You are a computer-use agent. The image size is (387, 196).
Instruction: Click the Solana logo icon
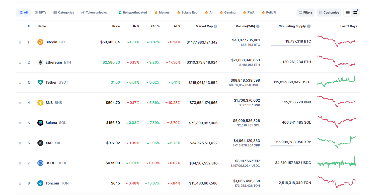[x=40, y=123]
